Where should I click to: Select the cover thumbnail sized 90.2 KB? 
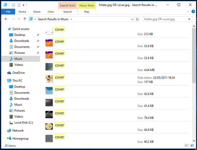point(49,139)
